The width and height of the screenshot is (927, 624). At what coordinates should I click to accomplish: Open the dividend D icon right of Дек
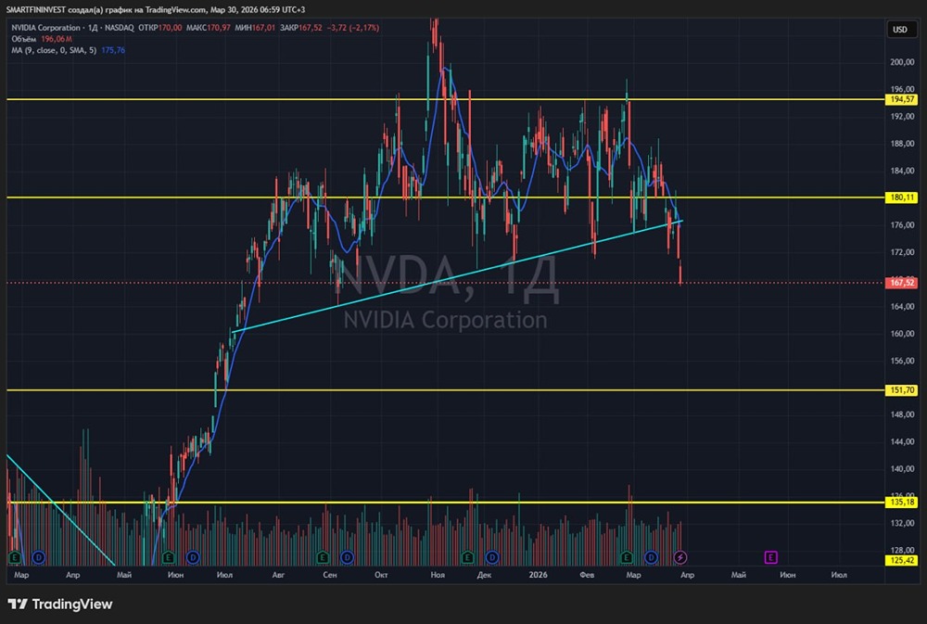coord(492,557)
